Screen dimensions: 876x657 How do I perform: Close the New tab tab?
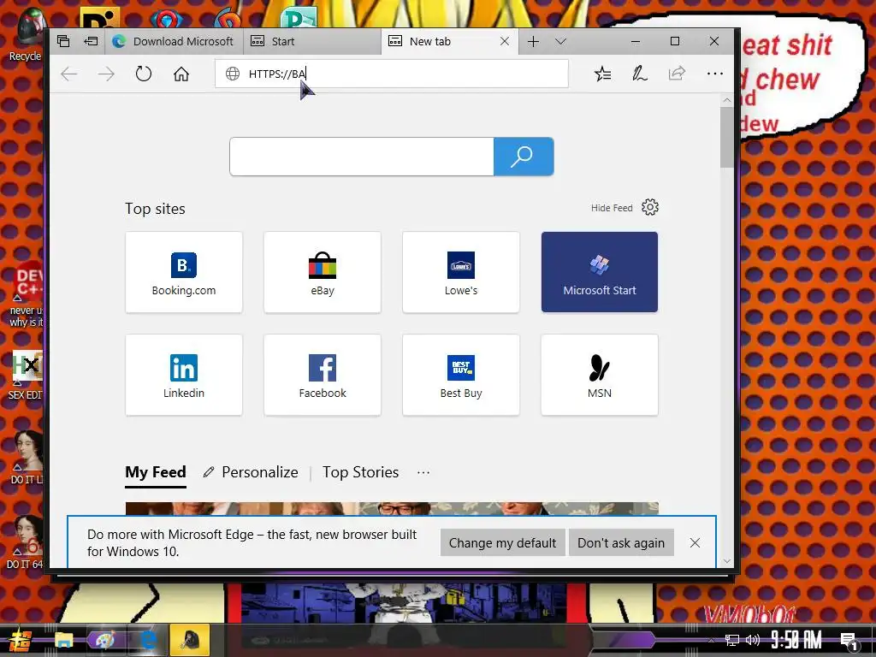(505, 41)
